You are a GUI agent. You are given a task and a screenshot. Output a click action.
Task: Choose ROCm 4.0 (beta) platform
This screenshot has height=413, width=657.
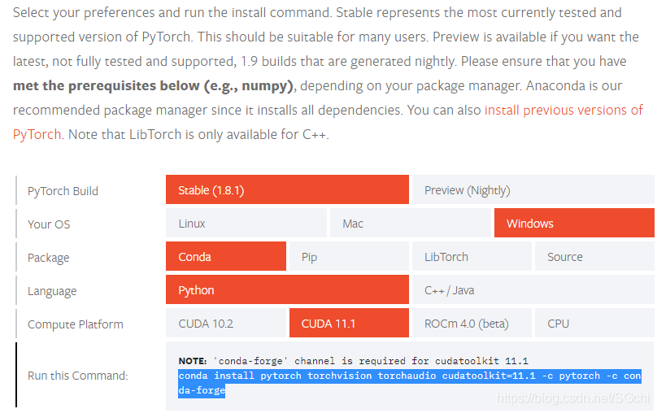[x=472, y=324]
